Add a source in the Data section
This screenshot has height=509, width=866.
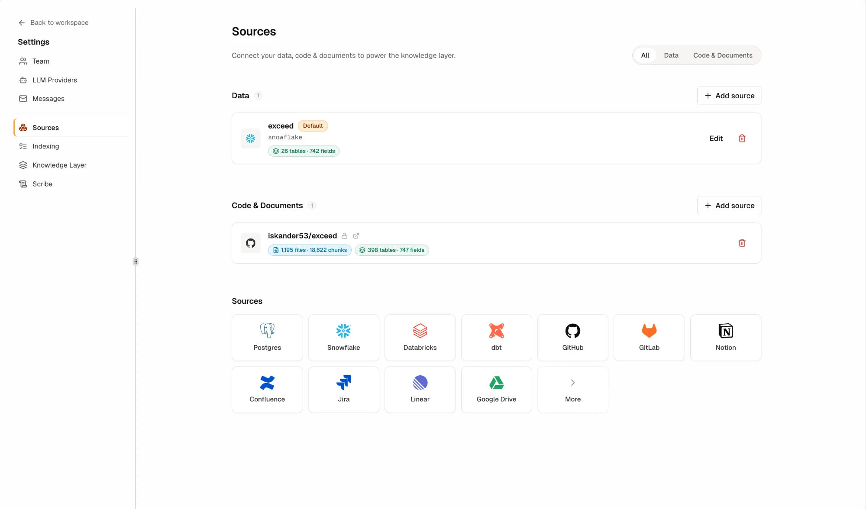(729, 96)
